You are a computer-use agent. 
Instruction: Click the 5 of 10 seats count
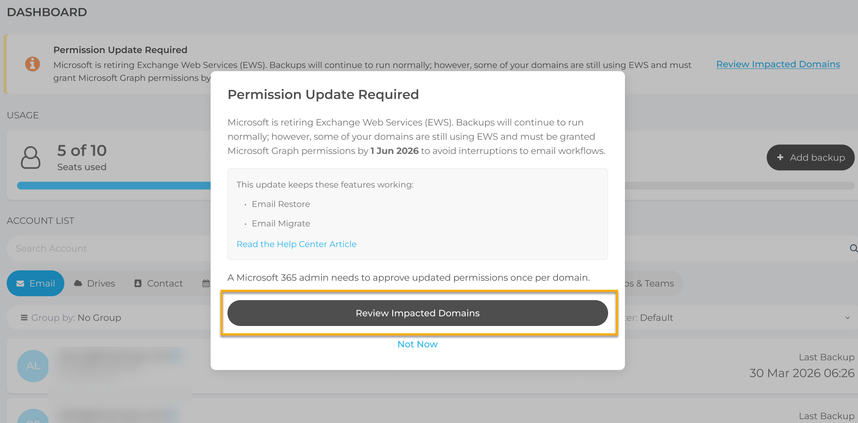[82, 150]
